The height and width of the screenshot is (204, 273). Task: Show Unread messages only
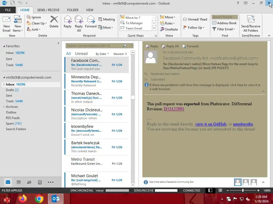[81, 54]
